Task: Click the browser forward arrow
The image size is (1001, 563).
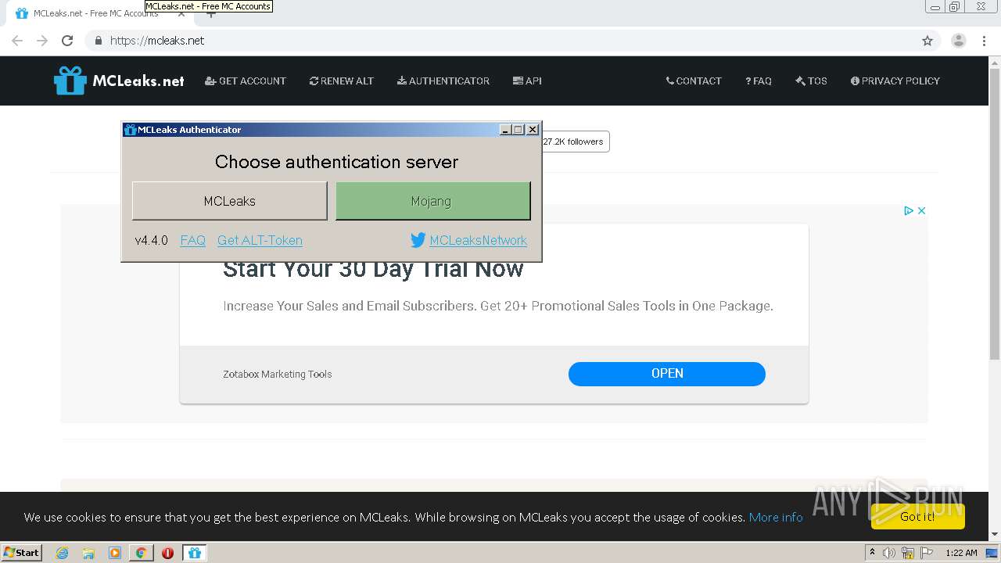Action: tap(42, 41)
